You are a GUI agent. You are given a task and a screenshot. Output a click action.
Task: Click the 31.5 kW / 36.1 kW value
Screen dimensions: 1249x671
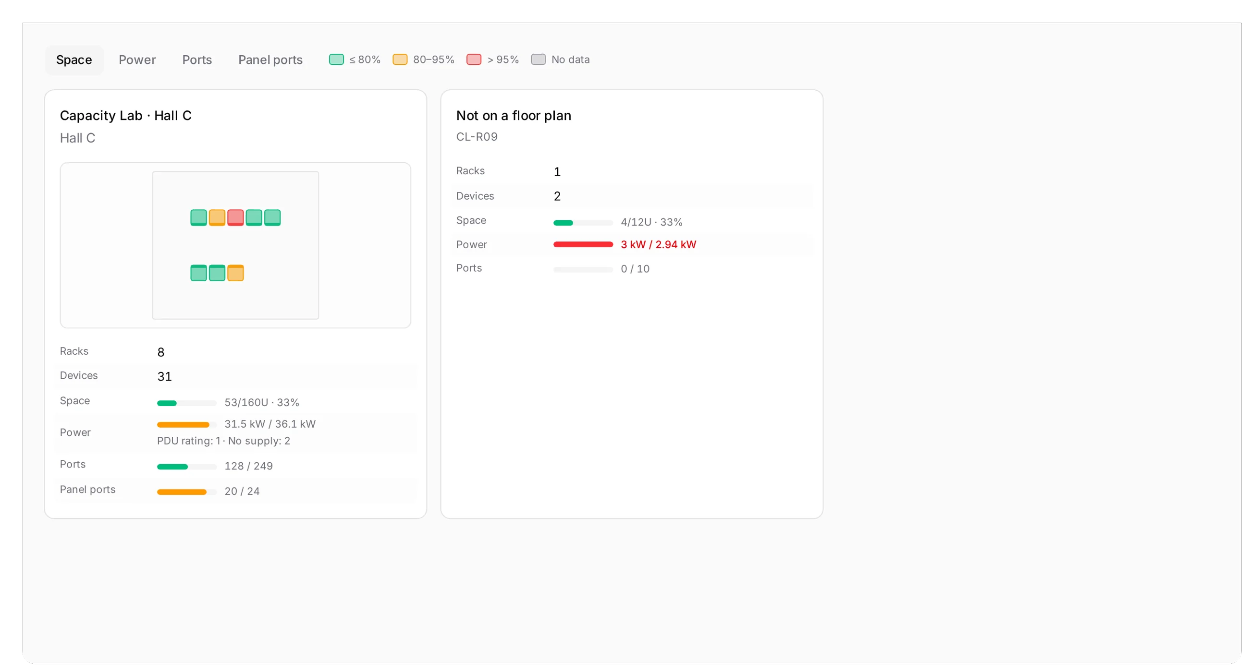click(269, 424)
